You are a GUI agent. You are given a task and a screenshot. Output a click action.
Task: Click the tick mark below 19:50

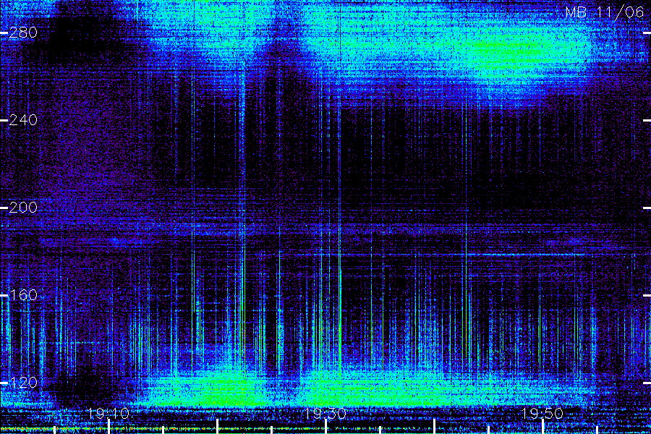[542, 427]
